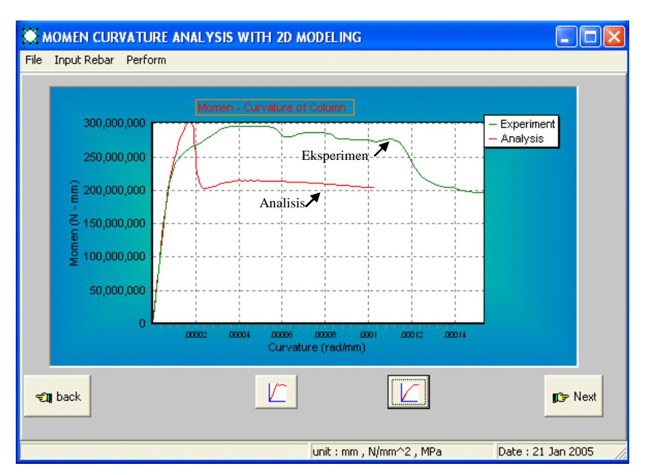645x475 pixels.
Task: Click the pointing hand icon on Next
Action: (x=561, y=397)
